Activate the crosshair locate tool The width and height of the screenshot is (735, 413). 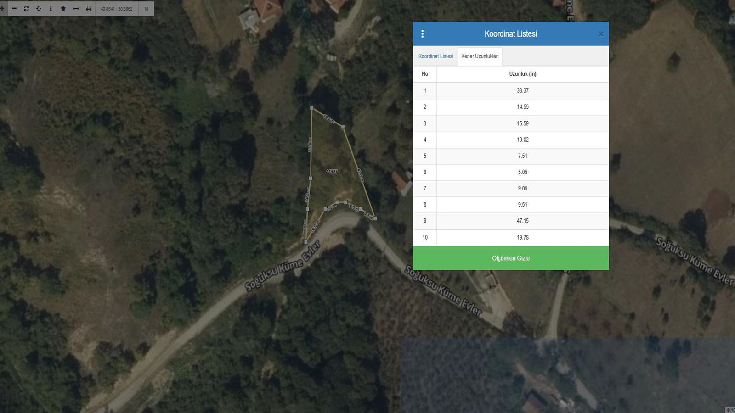[39, 8]
